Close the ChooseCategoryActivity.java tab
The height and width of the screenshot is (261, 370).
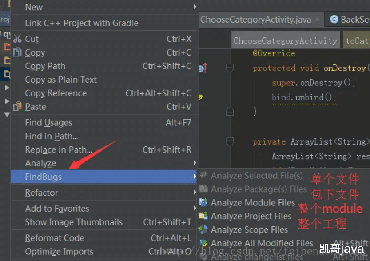pyautogui.click(x=318, y=20)
